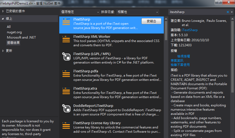Open the iTextSharp identifier link
Image resolution: width=235 pixels, height=138 pixels.
point(190,30)
